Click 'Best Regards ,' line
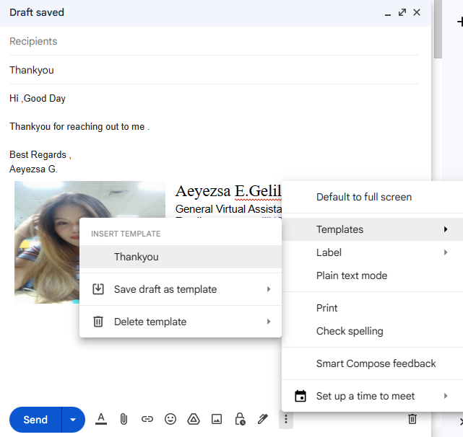This screenshot has width=463, height=437. pos(40,155)
